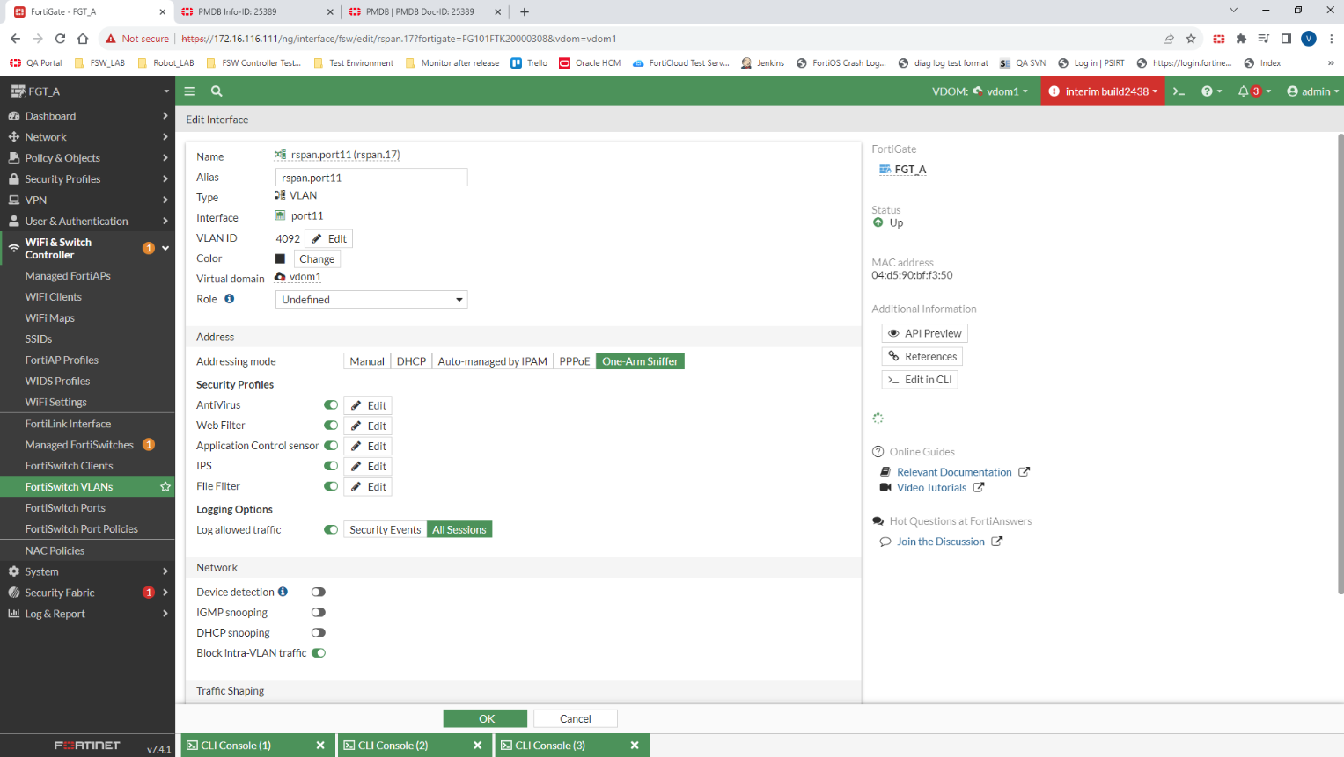Open the Relevant Documentation link

tap(953, 471)
